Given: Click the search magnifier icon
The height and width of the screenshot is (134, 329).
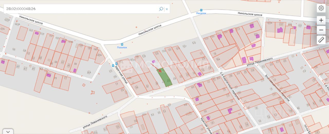Looking at the screenshot, I should 161,9.
